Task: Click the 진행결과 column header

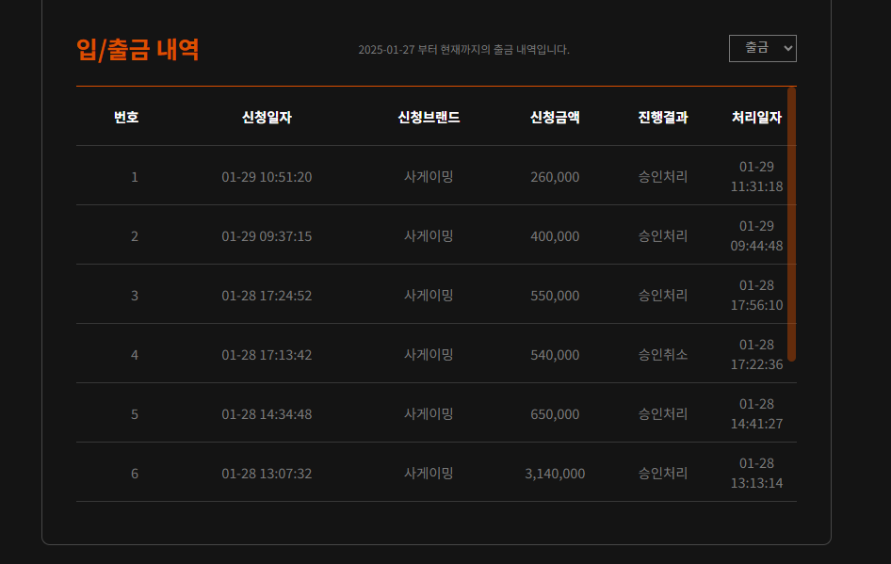Action: [x=662, y=117]
